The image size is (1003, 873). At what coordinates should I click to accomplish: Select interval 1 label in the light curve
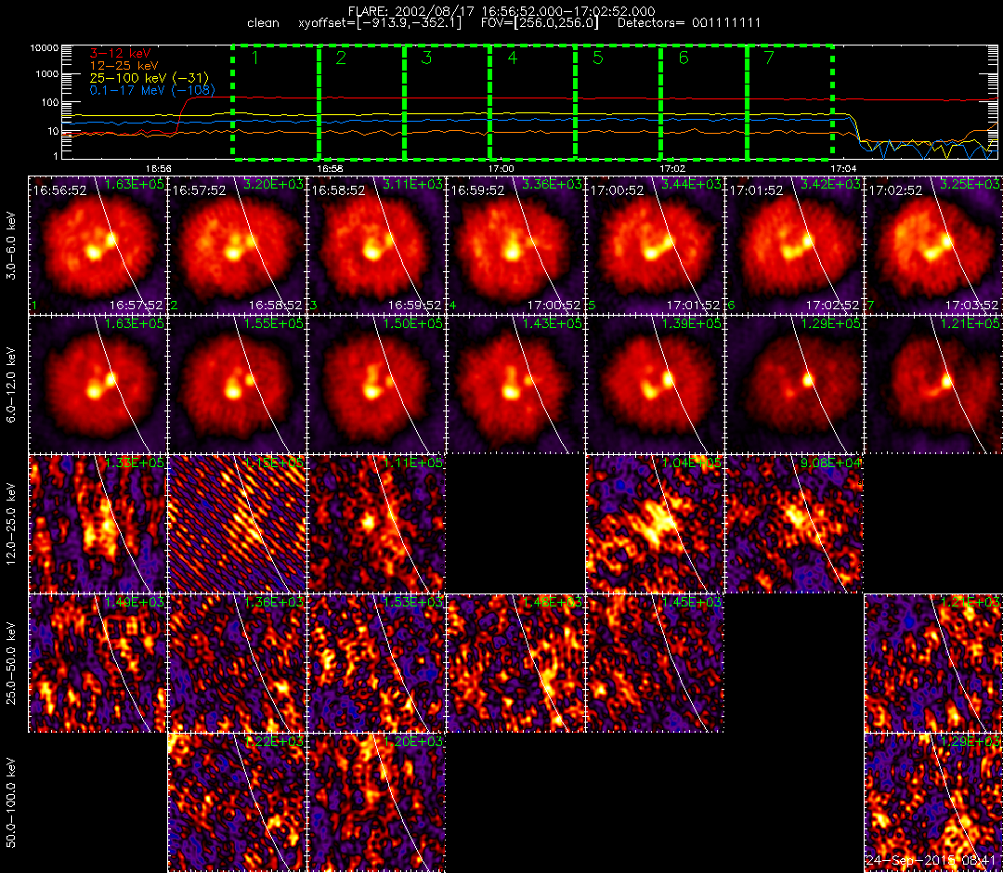[255, 58]
